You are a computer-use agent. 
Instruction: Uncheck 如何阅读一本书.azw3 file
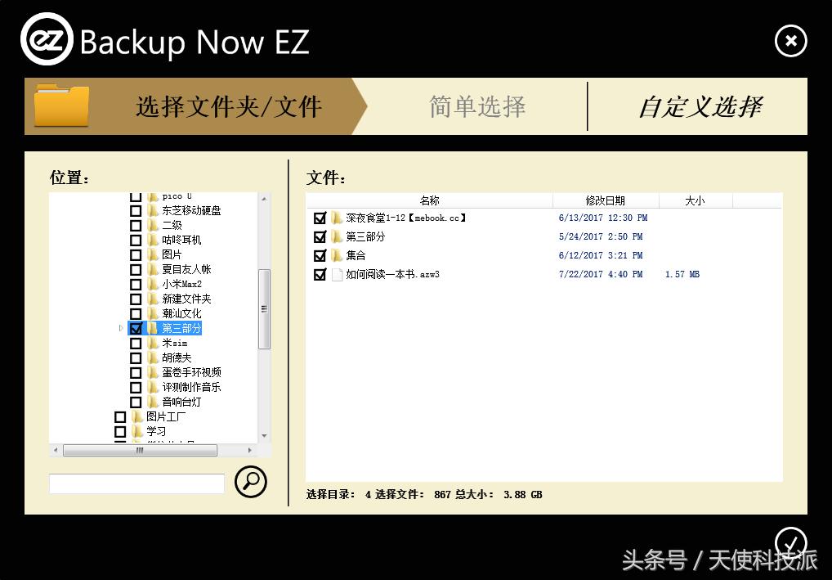coord(320,275)
